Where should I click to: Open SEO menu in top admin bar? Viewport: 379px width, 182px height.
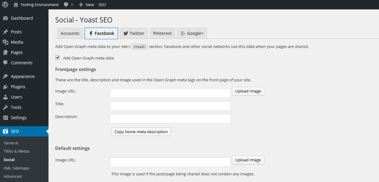pyautogui.click(x=102, y=5)
